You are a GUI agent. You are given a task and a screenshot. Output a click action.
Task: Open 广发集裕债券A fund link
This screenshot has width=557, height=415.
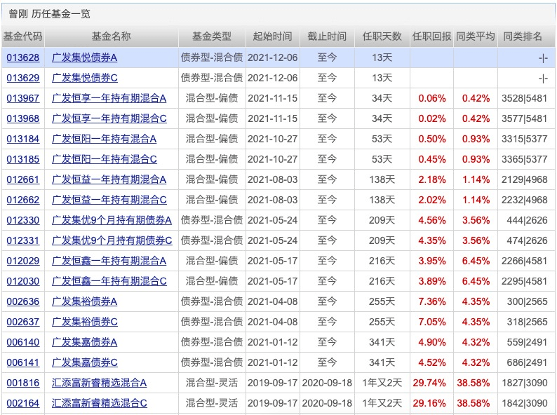[85, 301]
